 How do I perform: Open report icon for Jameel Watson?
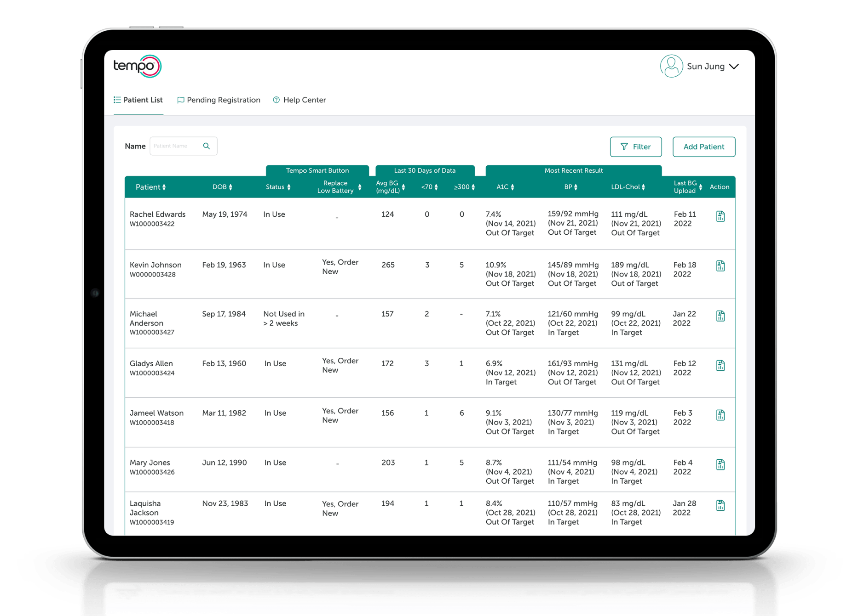tap(720, 415)
